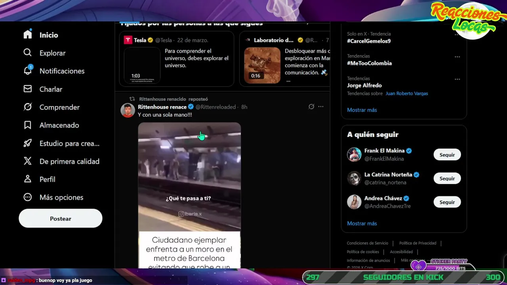Open Accesibilidad footer link
The height and width of the screenshot is (285, 507).
(x=401, y=252)
